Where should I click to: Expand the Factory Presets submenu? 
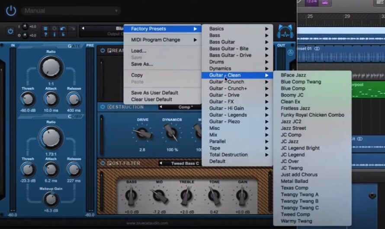click(163, 29)
